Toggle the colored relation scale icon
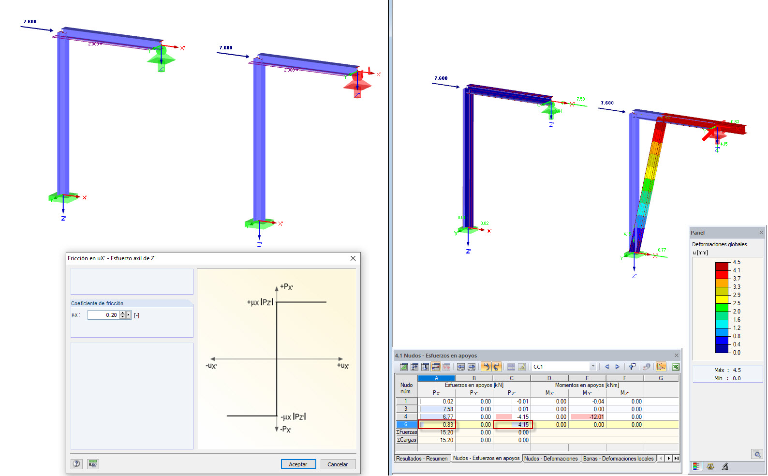 (436, 367)
